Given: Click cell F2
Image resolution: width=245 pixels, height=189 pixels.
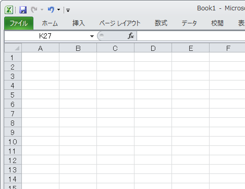Looking at the screenshot, I should click(x=227, y=66).
